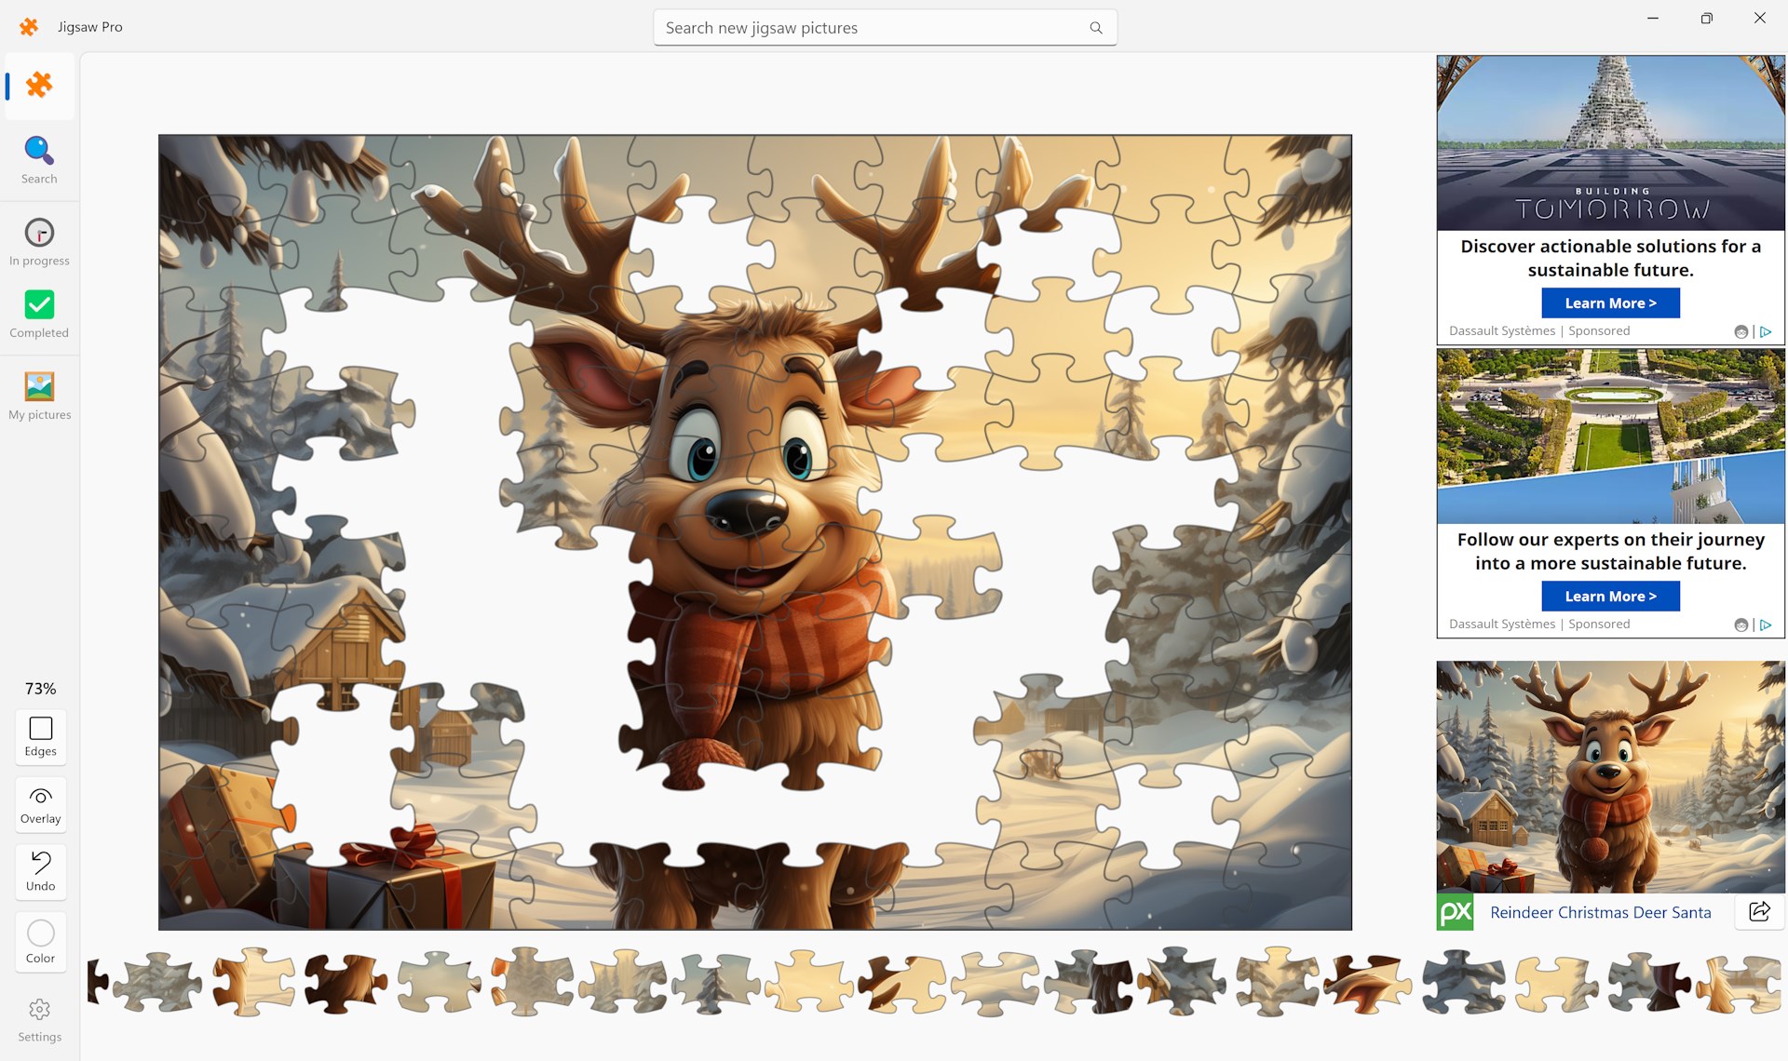Select the jigsaw puzzle home icon
Viewport: 1788px width, 1061px height.
coord(39,86)
